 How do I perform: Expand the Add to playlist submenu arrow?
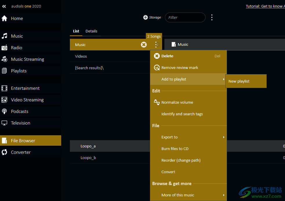224,79
